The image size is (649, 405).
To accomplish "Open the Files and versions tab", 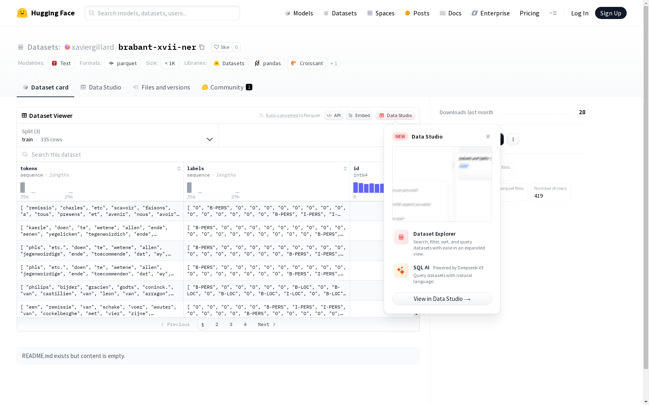I will pos(161,87).
